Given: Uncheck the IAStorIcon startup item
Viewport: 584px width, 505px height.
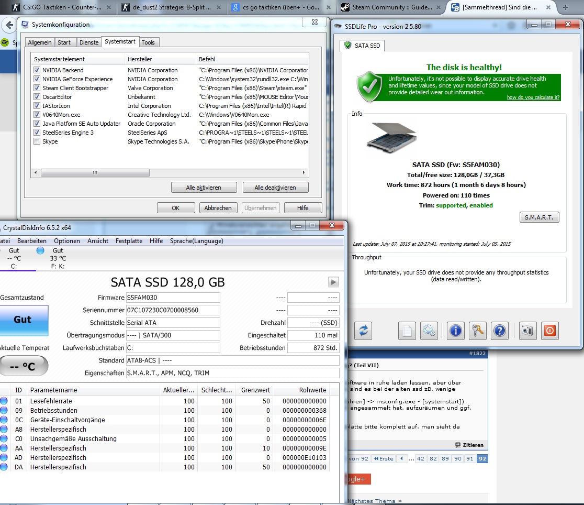Looking at the screenshot, I should tap(37, 105).
